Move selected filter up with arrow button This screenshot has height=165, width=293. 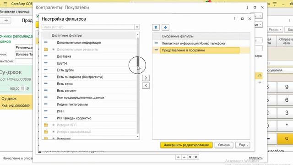156,27
